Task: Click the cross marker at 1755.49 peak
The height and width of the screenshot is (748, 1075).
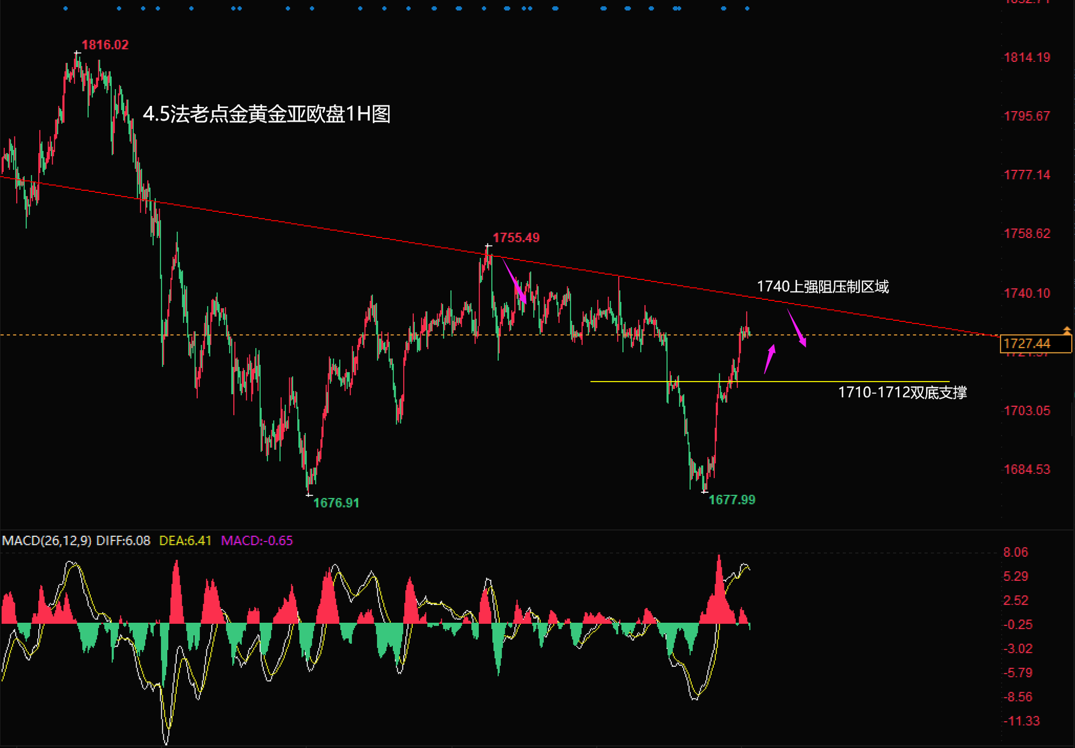Action: click(x=488, y=246)
